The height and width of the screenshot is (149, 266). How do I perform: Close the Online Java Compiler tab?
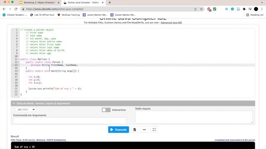[103, 2]
